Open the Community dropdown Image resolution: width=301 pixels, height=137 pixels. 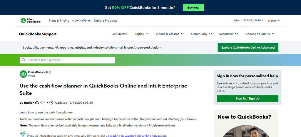pyautogui.click(x=201, y=34)
